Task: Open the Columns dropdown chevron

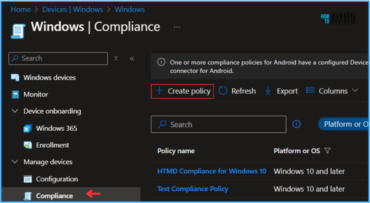Action: (x=355, y=90)
